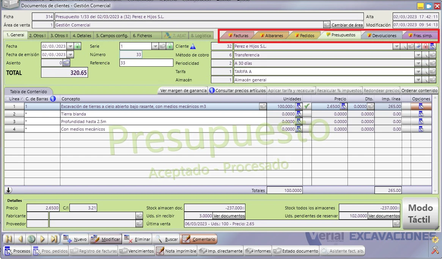Click into the Referencia input field

pyautogui.click(x=146, y=63)
